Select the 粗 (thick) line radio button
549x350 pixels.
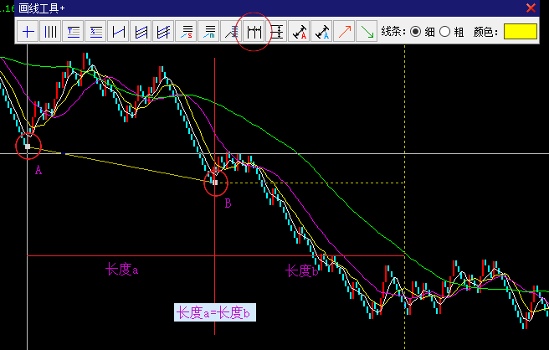(445, 32)
